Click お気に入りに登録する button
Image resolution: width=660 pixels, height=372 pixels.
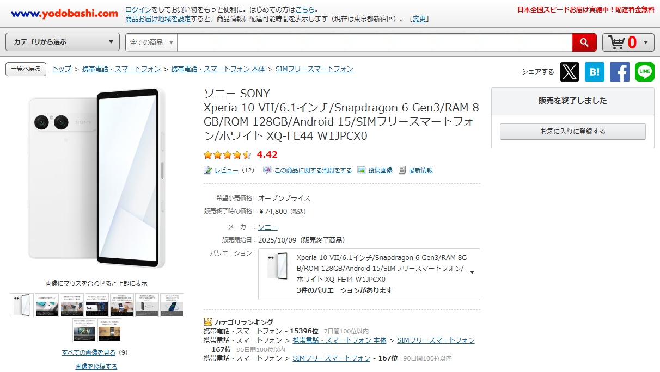(x=573, y=132)
